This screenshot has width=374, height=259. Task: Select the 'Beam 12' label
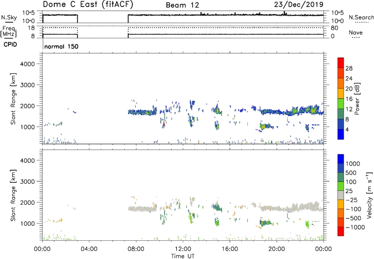(182, 5)
